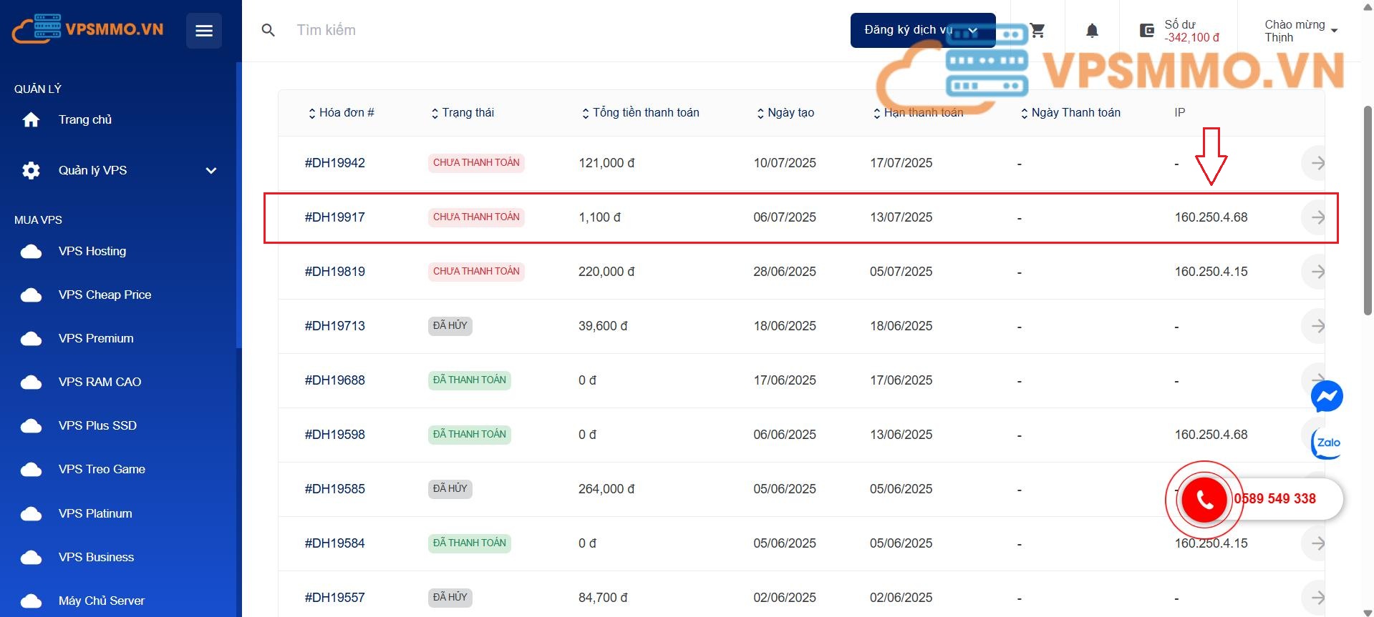Sort by Hóa đơn # column
The height and width of the screenshot is (617, 1374).
341,113
